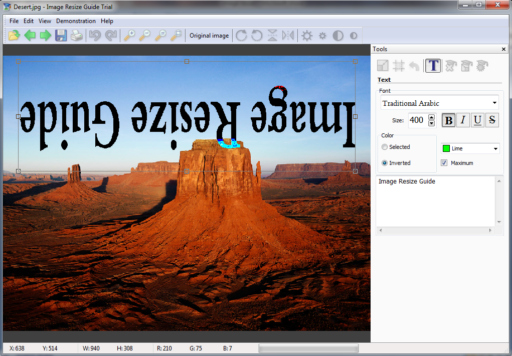Click the green left arrow icon
The width and height of the screenshot is (512, 356).
coord(30,36)
